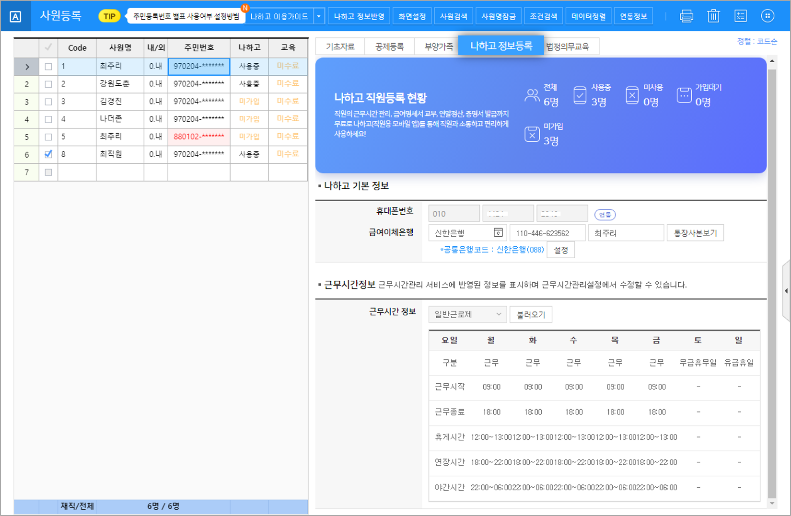The height and width of the screenshot is (516, 791).
Task: Click the 사용중 3명 status icon
Action: (580, 95)
